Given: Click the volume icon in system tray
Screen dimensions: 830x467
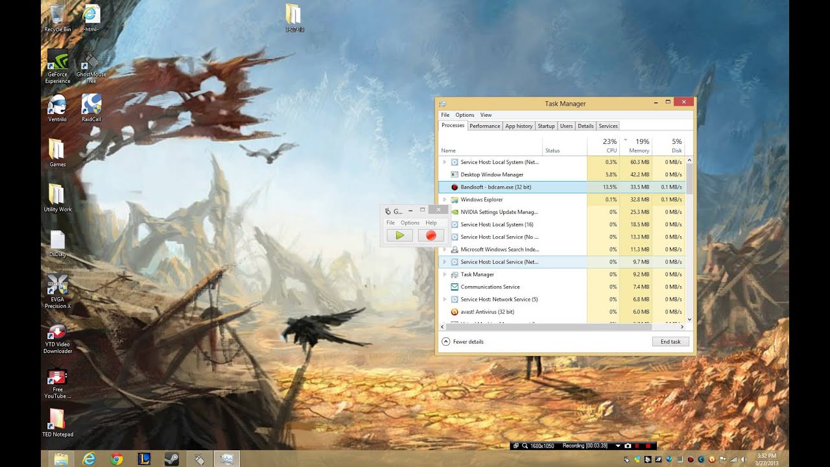Looking at the screenshot, I should pos(743,459).
